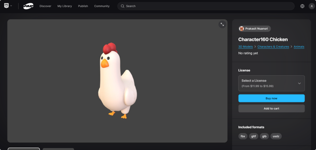Click the Epic Games logo icon
Screen dimensions: 316x150
(6, 6)
